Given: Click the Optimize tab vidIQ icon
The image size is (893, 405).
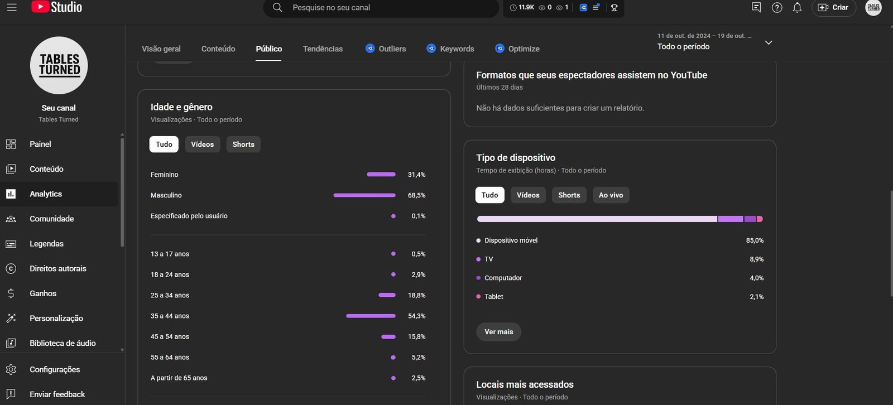Looking at the screenshot, I should (x=500, y=49).
